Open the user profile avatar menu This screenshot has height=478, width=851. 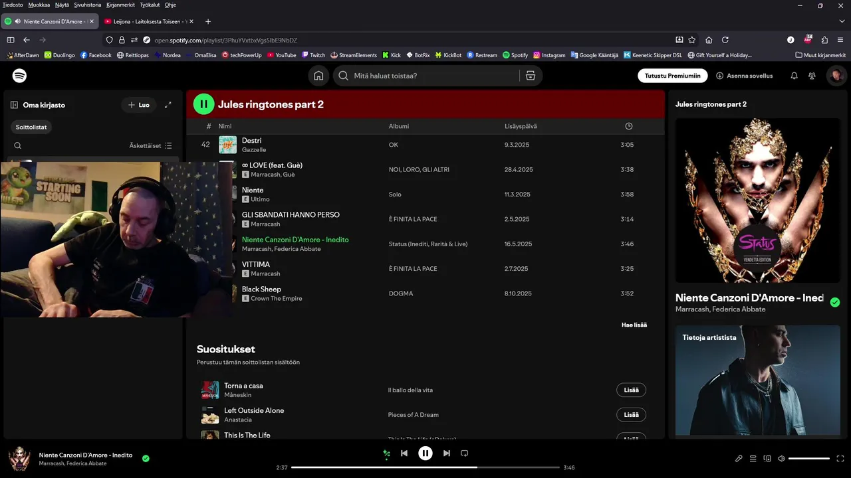836,76
